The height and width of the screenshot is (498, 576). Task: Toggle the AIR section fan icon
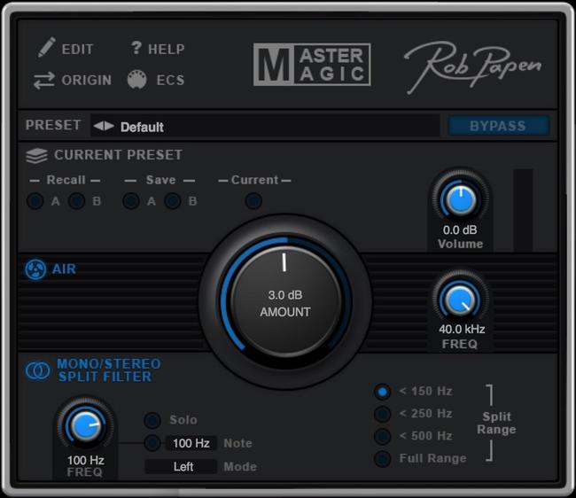pyautogui.click(x=35, y=269)
